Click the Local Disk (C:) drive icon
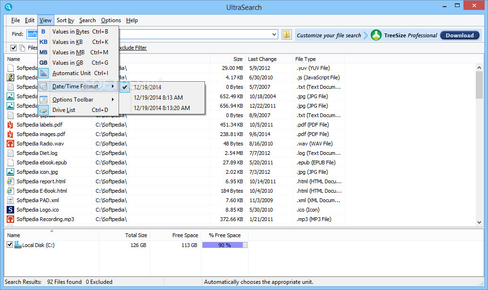This screenshot has width=488, height=290. click(x=18, y=245)
